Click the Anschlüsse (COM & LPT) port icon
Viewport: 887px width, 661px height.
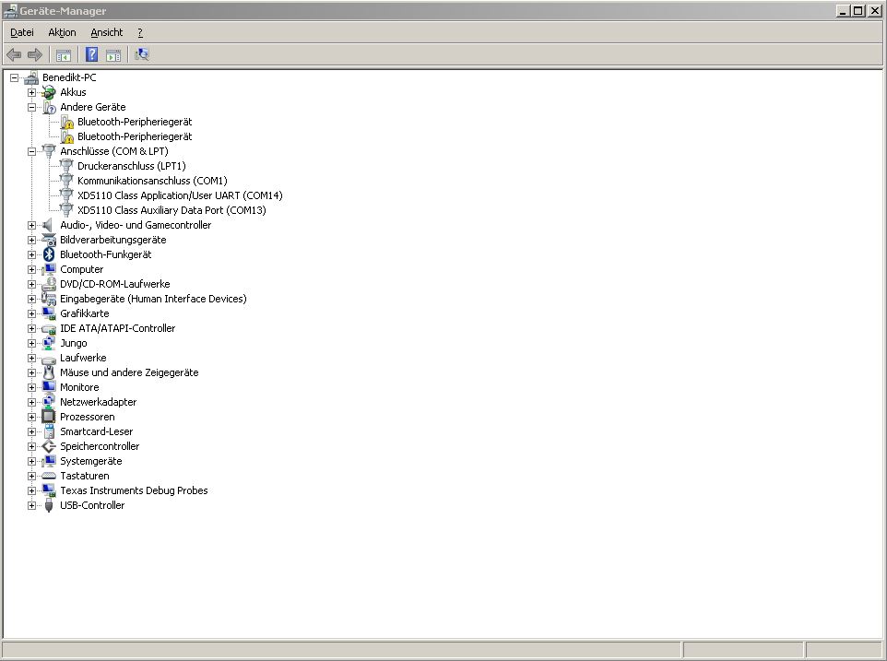tap(49, 151)
